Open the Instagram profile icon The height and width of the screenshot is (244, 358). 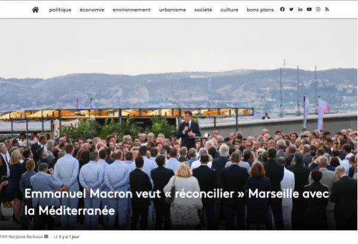point(318,10)
